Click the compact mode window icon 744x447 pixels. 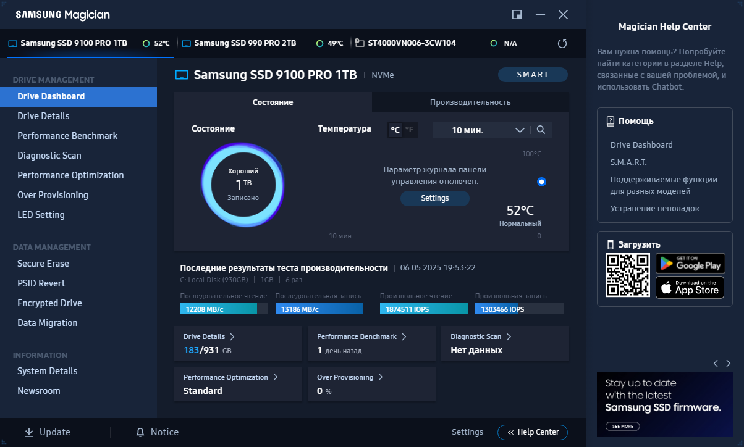click(x=517, y=15)
